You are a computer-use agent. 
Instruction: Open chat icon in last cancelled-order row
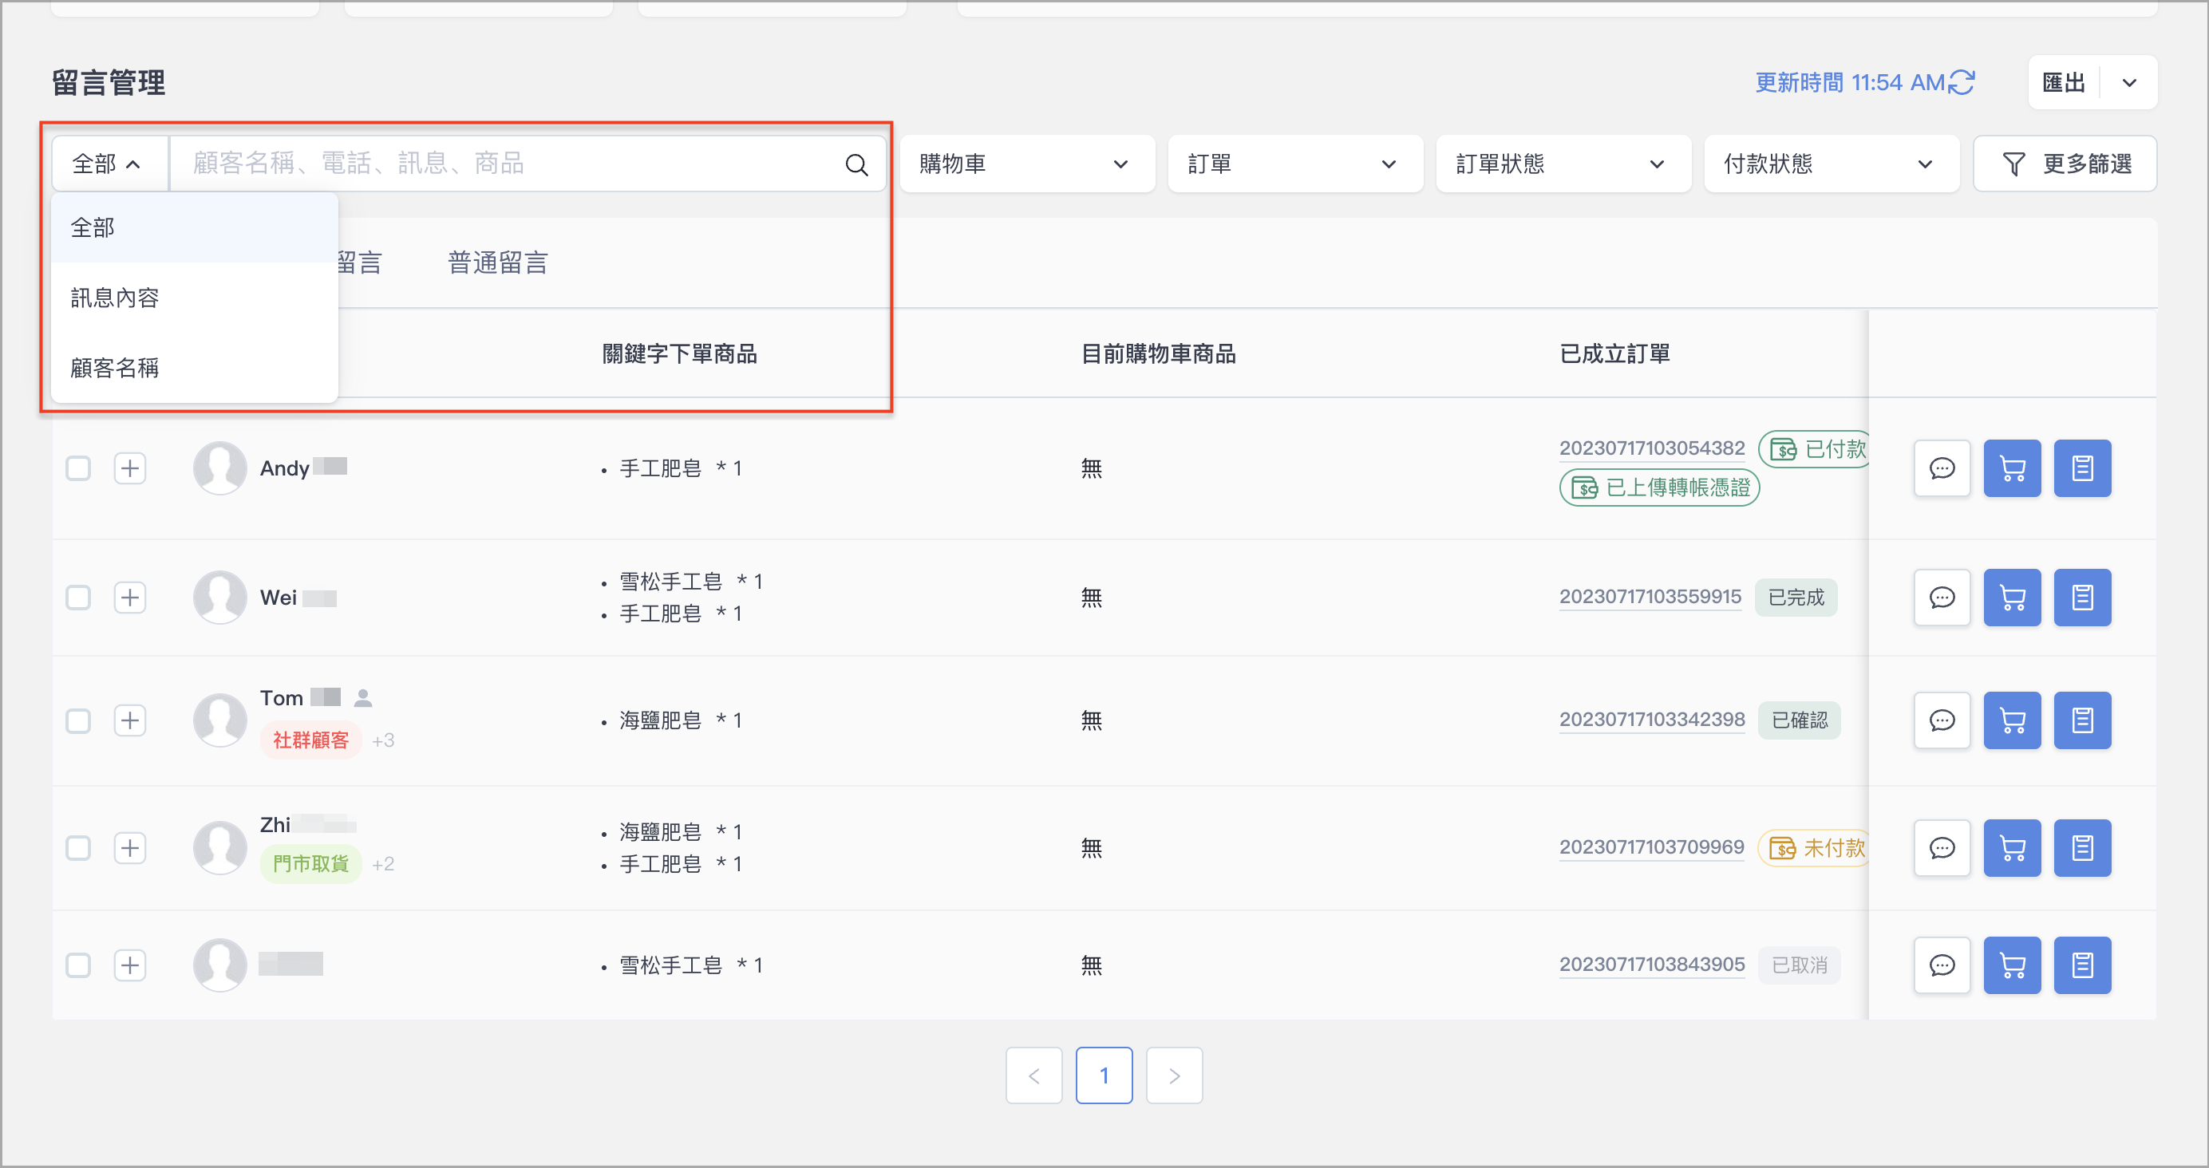1942,965
